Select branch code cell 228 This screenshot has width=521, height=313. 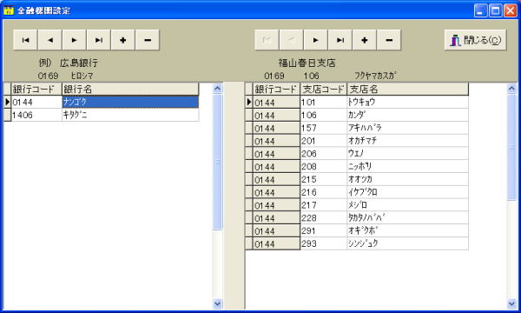click(324, 218)
